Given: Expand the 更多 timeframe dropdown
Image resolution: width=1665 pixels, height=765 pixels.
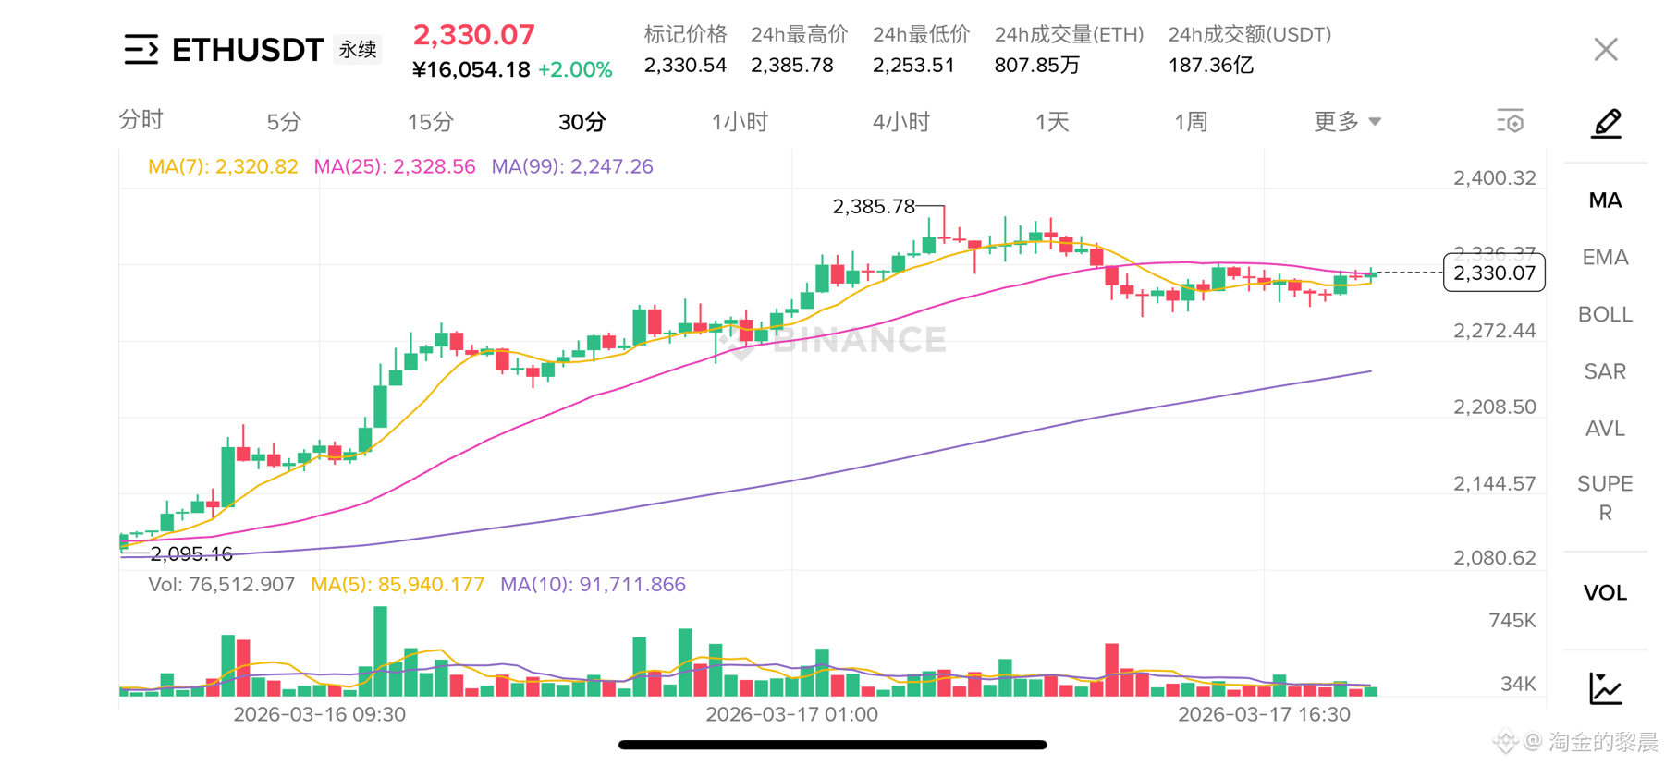Looking at the screenshot, I should [1347, 122].
